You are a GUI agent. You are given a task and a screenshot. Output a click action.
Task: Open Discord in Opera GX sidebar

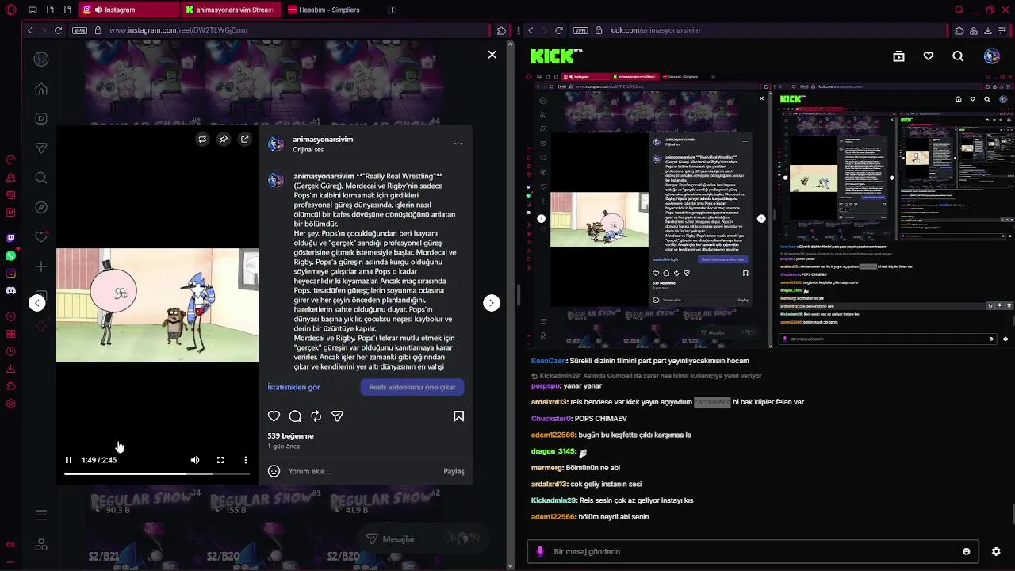coord(10,290)
